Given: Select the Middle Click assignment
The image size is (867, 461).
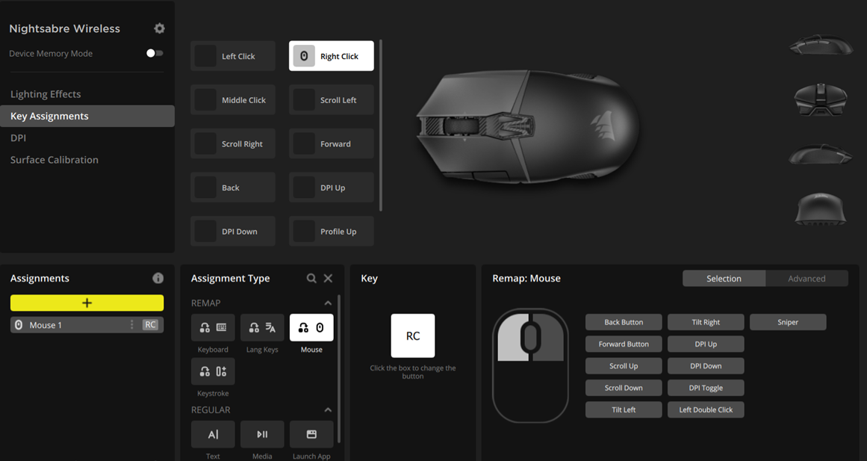Looking at the screenshot, I should pyautogui.click(x=233, y=99).
